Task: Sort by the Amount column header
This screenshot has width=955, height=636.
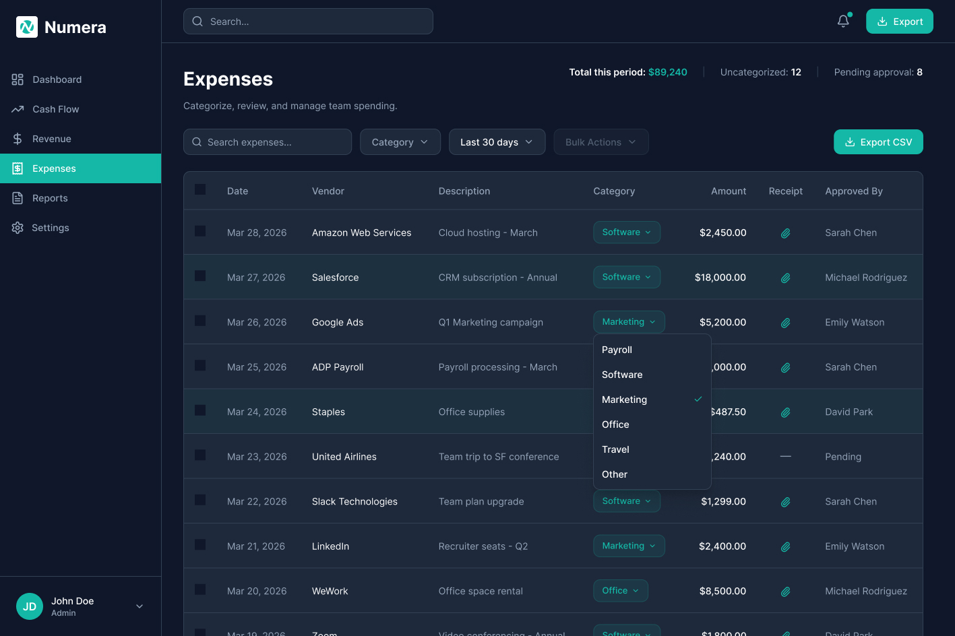Action: [729, 191]
